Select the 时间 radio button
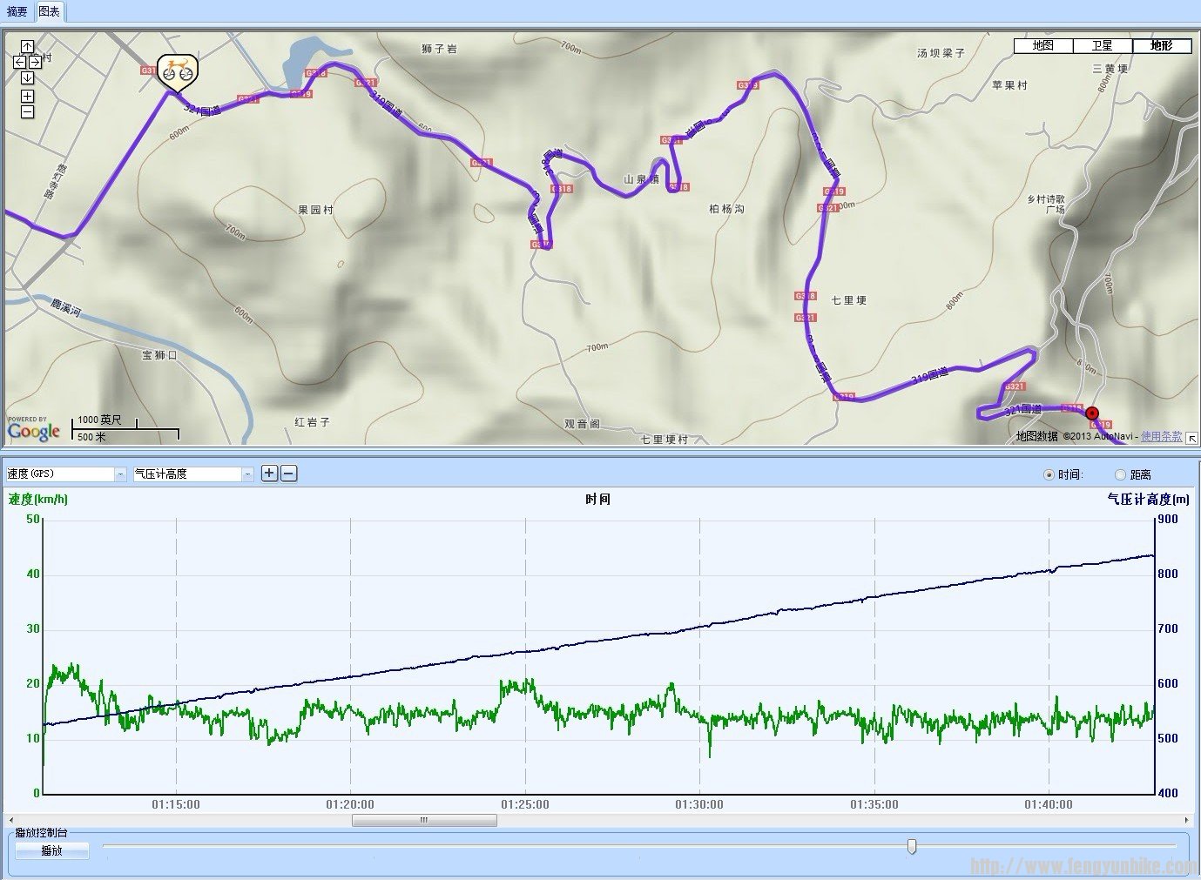 click(x=1049, y=474)
